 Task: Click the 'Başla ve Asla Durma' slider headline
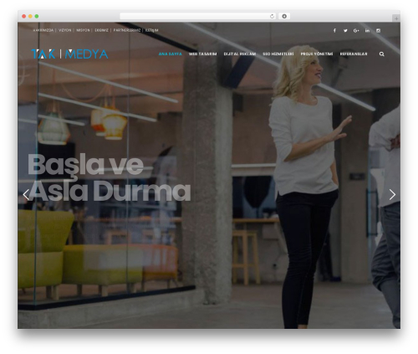(x=109, y=177)
